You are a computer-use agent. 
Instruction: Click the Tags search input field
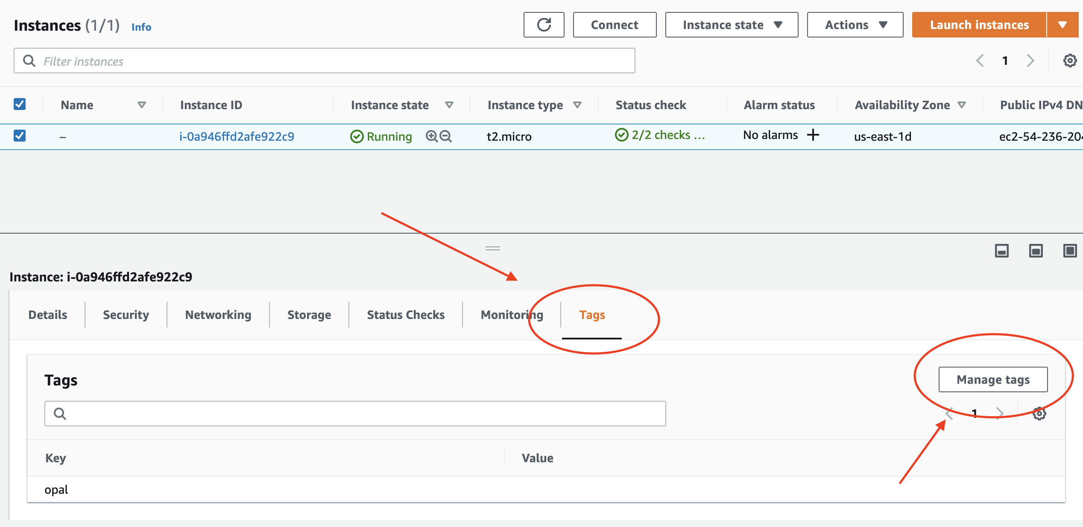pos(354,413)
